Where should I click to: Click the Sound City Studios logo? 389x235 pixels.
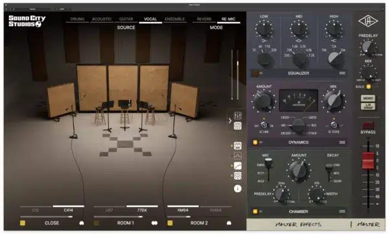(x=27, y=21)
